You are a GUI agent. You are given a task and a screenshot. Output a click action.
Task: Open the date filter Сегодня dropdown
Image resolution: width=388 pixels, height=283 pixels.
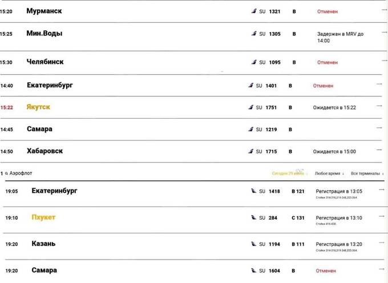coord(289,173)
